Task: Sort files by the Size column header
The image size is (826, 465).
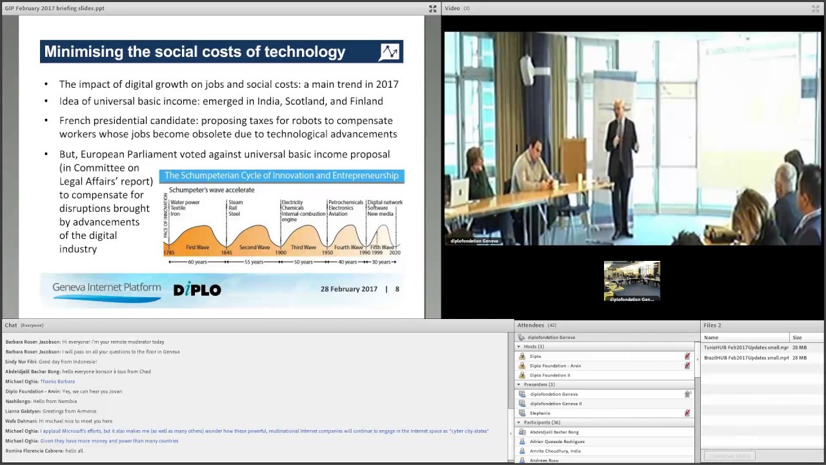Action: coord(807,338)
